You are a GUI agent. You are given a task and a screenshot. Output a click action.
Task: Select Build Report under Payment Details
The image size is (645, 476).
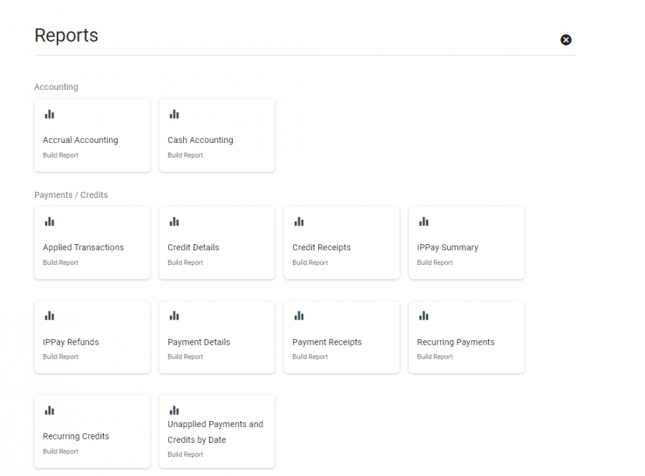[x=185, y=357]
